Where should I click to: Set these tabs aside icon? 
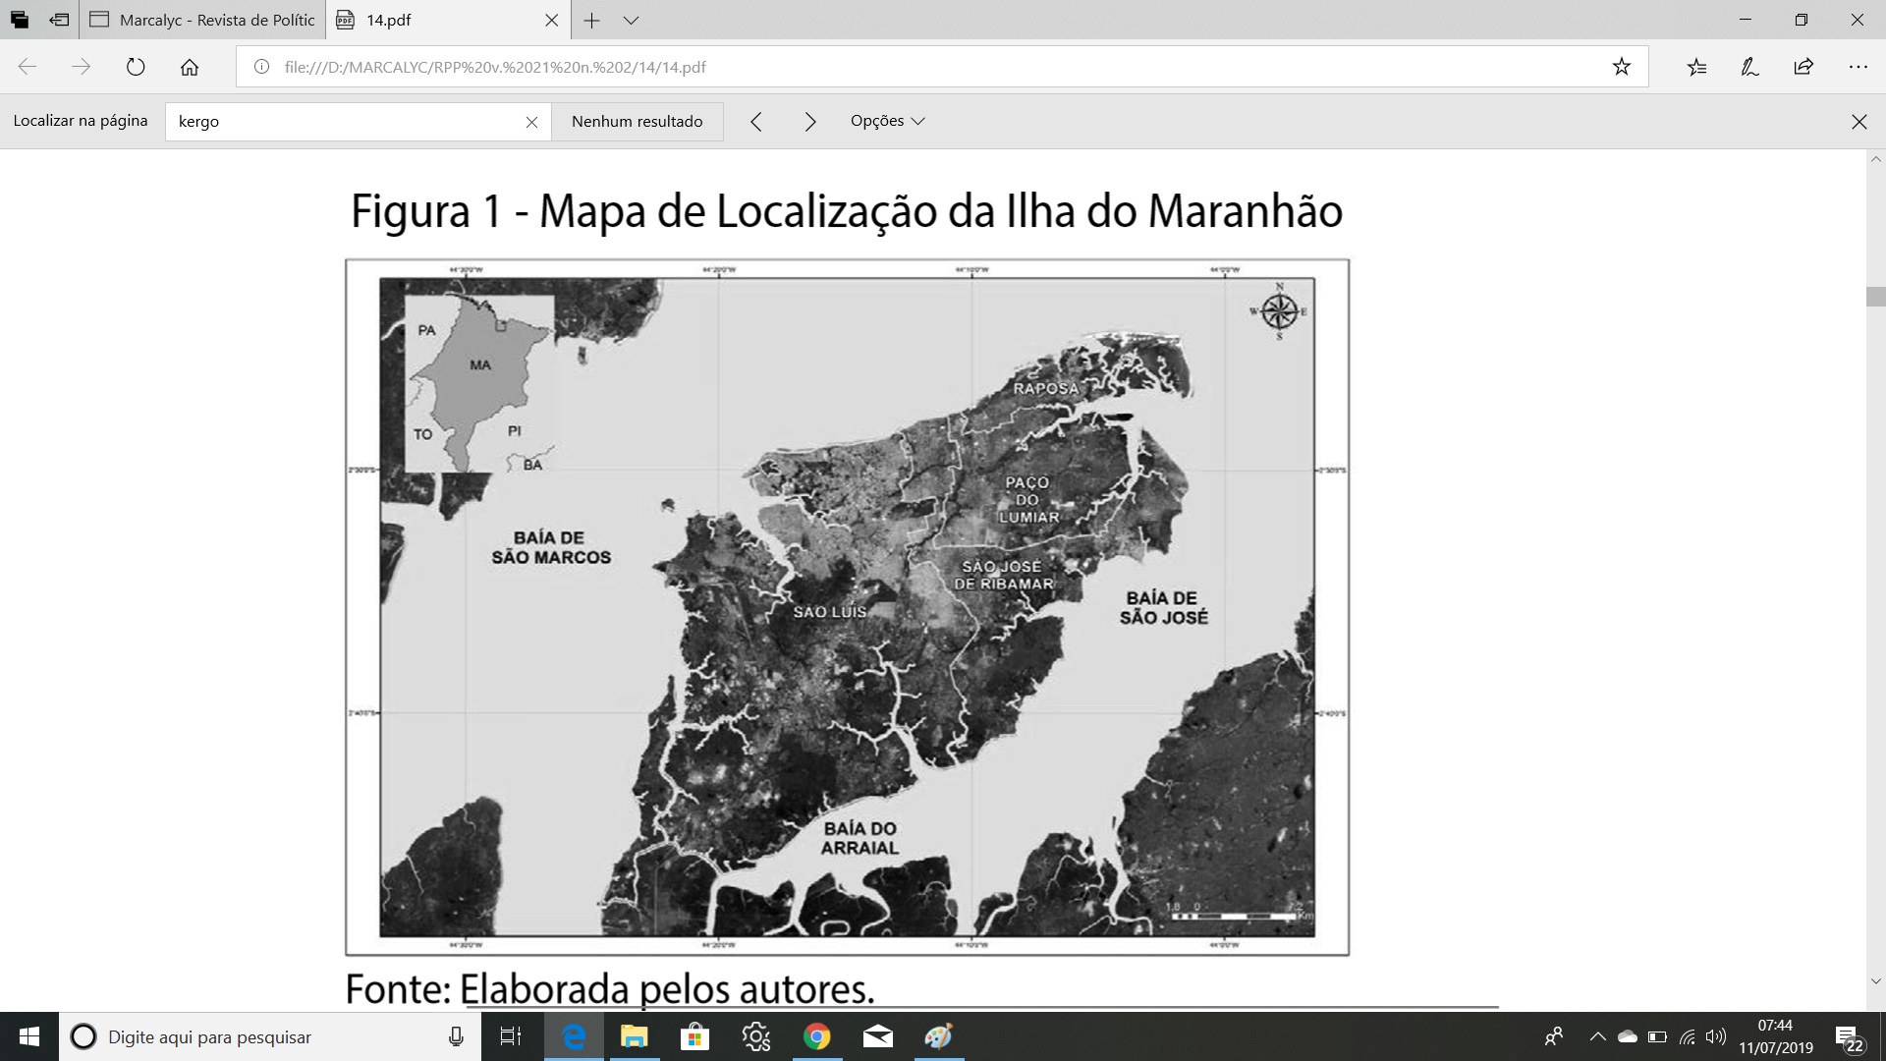pyautogui.click(x=59, y=20)
